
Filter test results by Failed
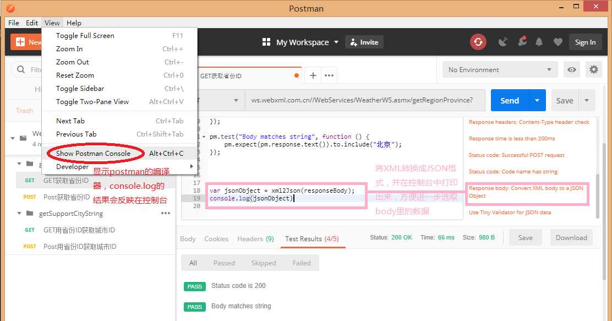(x=302, y=263)
